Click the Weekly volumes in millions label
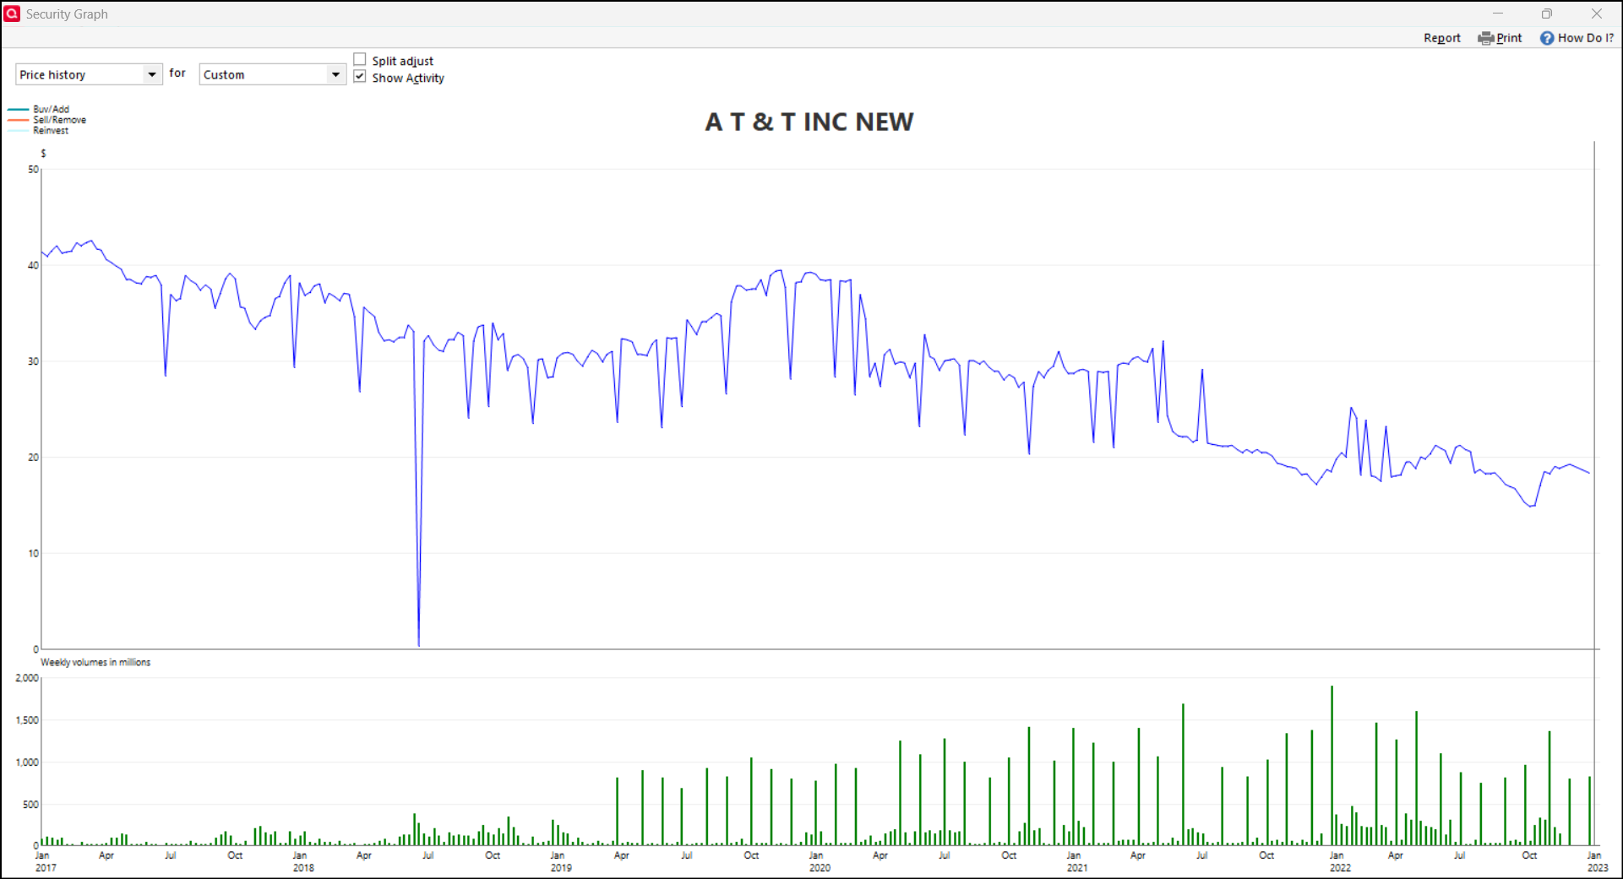This screenshot has height=879, width=1623. pos(95,662)
